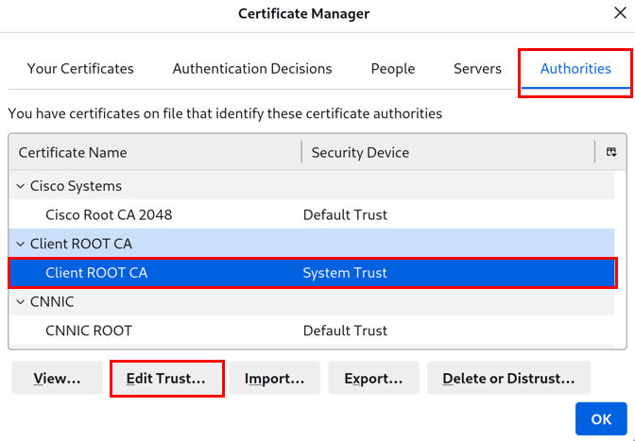
Task: Click the Export... button
Action: (373, 379)
